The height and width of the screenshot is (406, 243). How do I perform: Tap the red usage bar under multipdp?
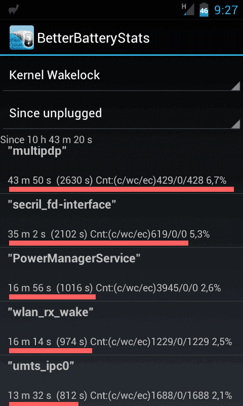coord(121,189)
